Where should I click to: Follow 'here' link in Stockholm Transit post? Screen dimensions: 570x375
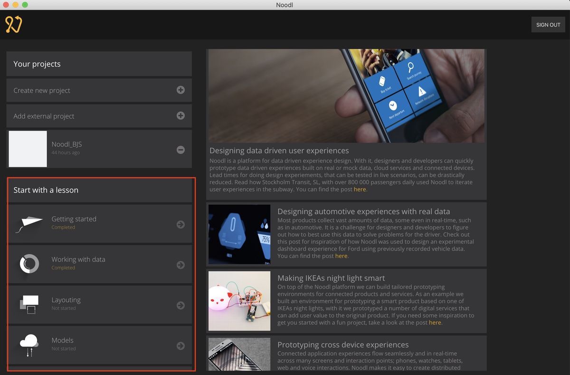(x=360, y=189)
